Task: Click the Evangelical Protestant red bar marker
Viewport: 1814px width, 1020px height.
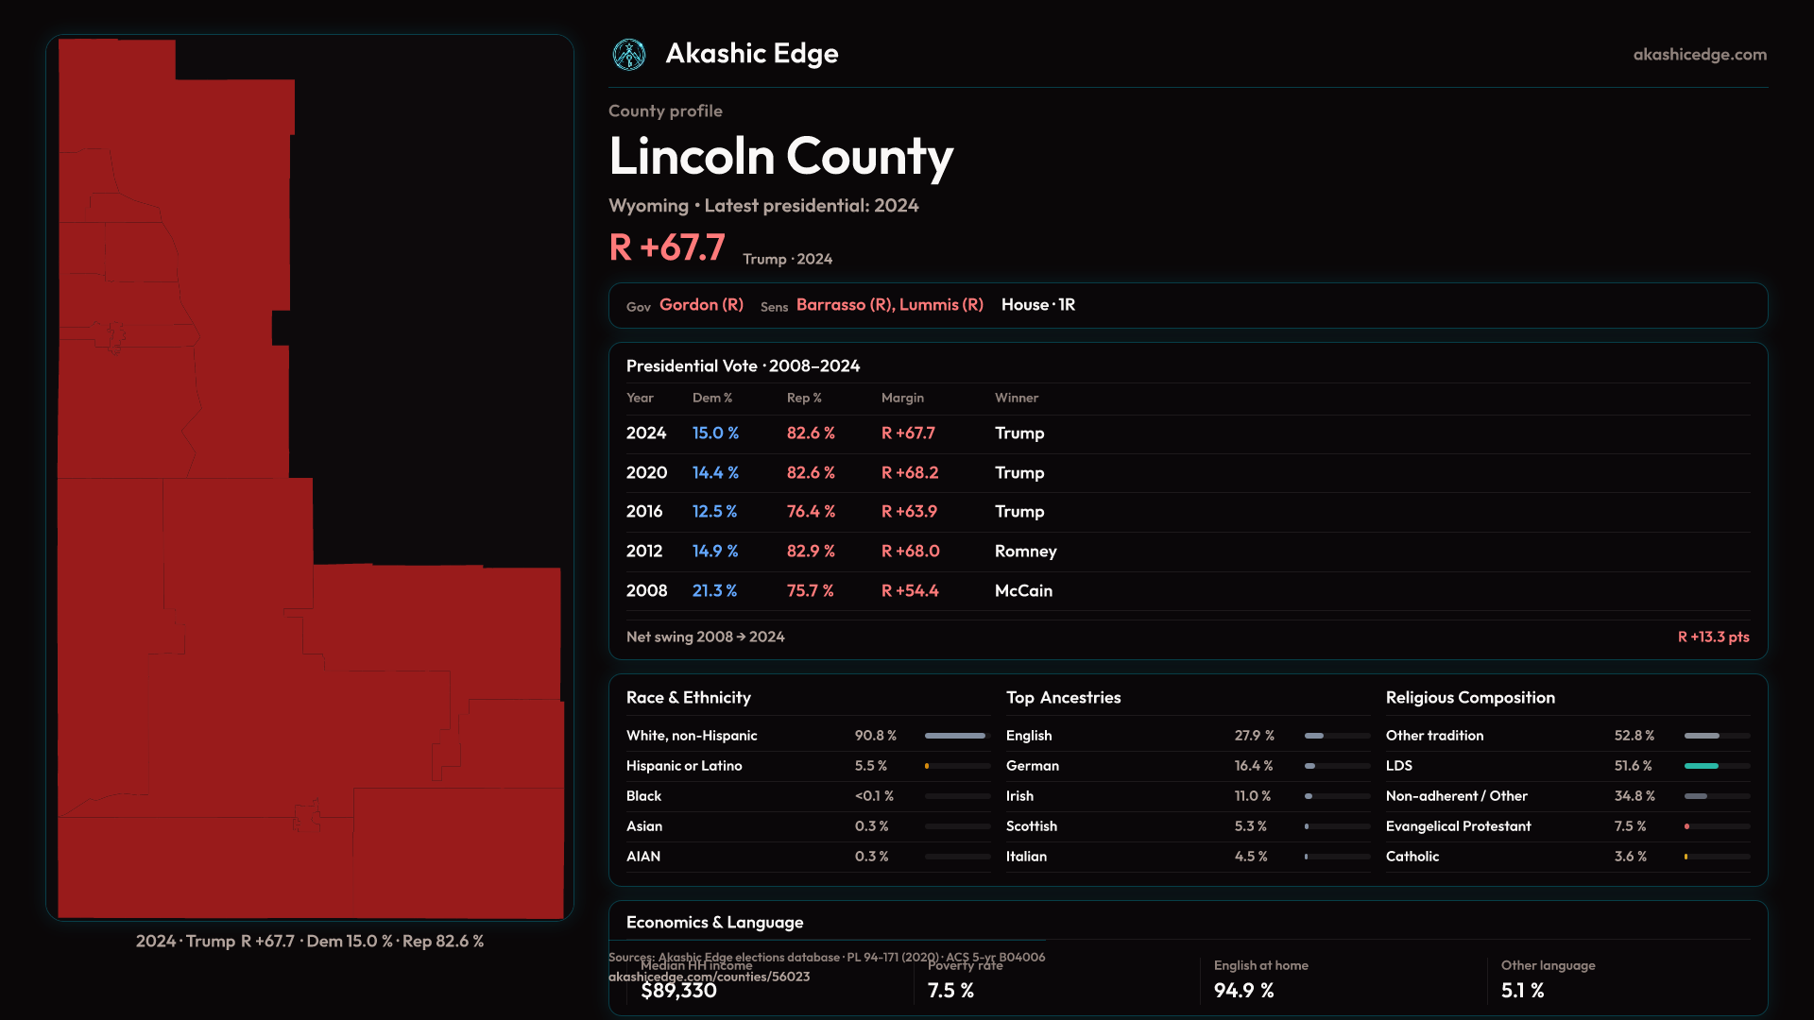Action: click(1686, 826)
